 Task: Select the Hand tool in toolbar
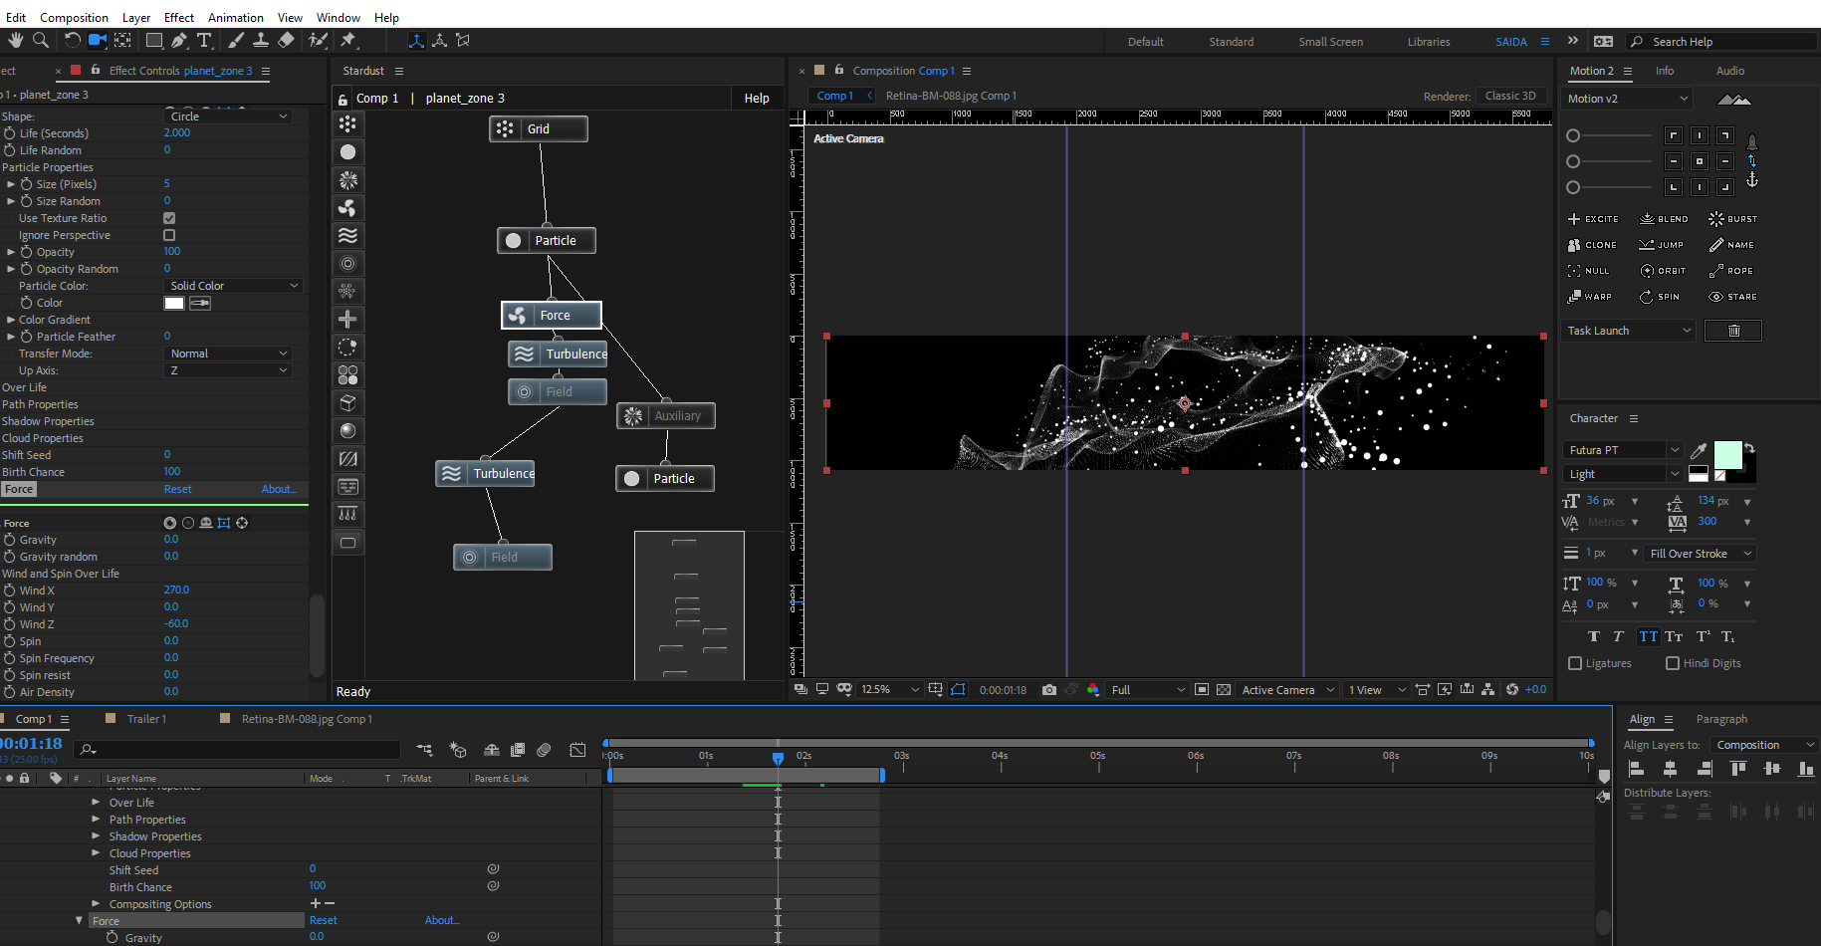coord(15,40)
